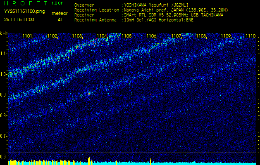Select the 26.11.16 11:00 date stamp
This screenshot has height=165, width=260.
19,19
